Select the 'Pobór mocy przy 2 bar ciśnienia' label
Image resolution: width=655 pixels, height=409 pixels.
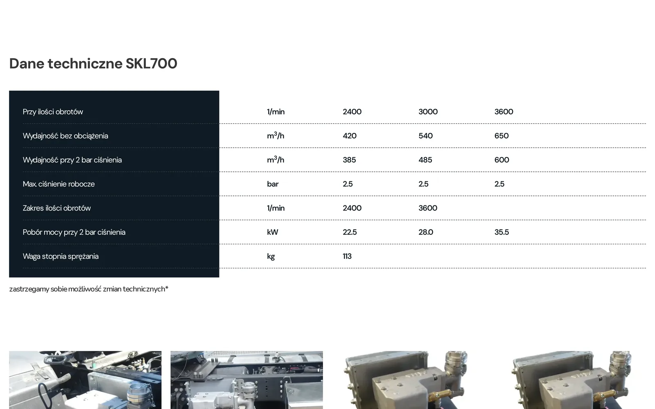point(74,232)
